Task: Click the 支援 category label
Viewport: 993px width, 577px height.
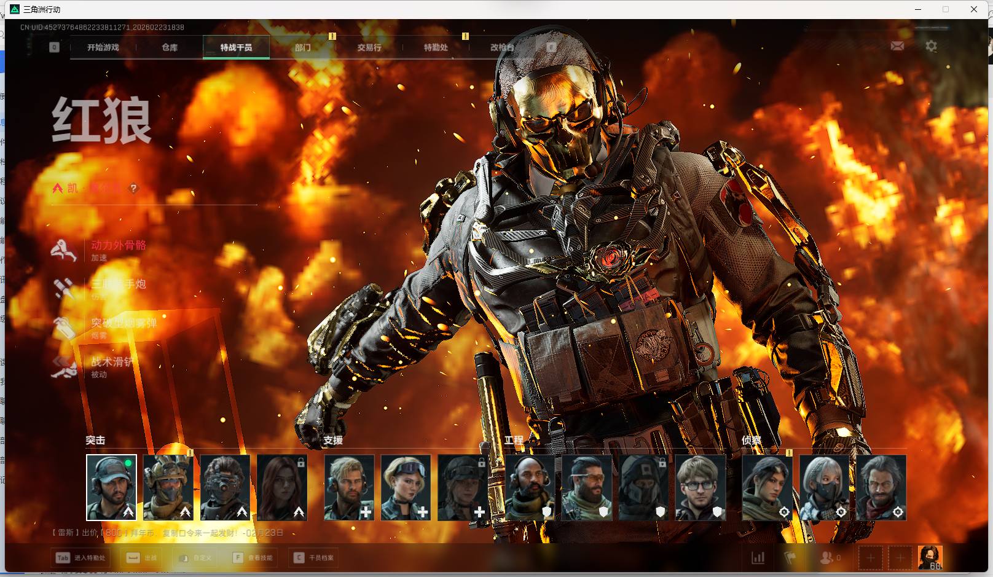Action: click(333, 440)
